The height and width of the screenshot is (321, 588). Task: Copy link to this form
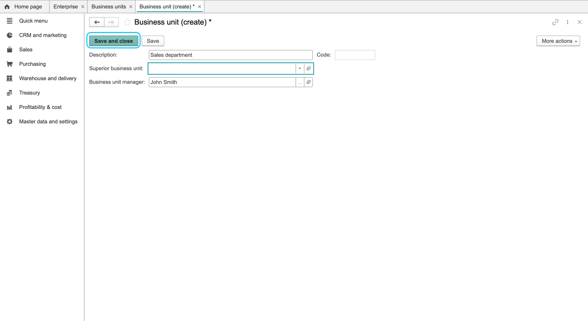555,22
